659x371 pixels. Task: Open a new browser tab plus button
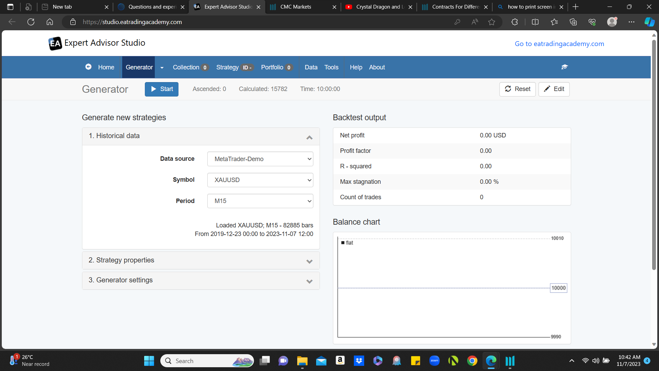[x=576, y=7]
